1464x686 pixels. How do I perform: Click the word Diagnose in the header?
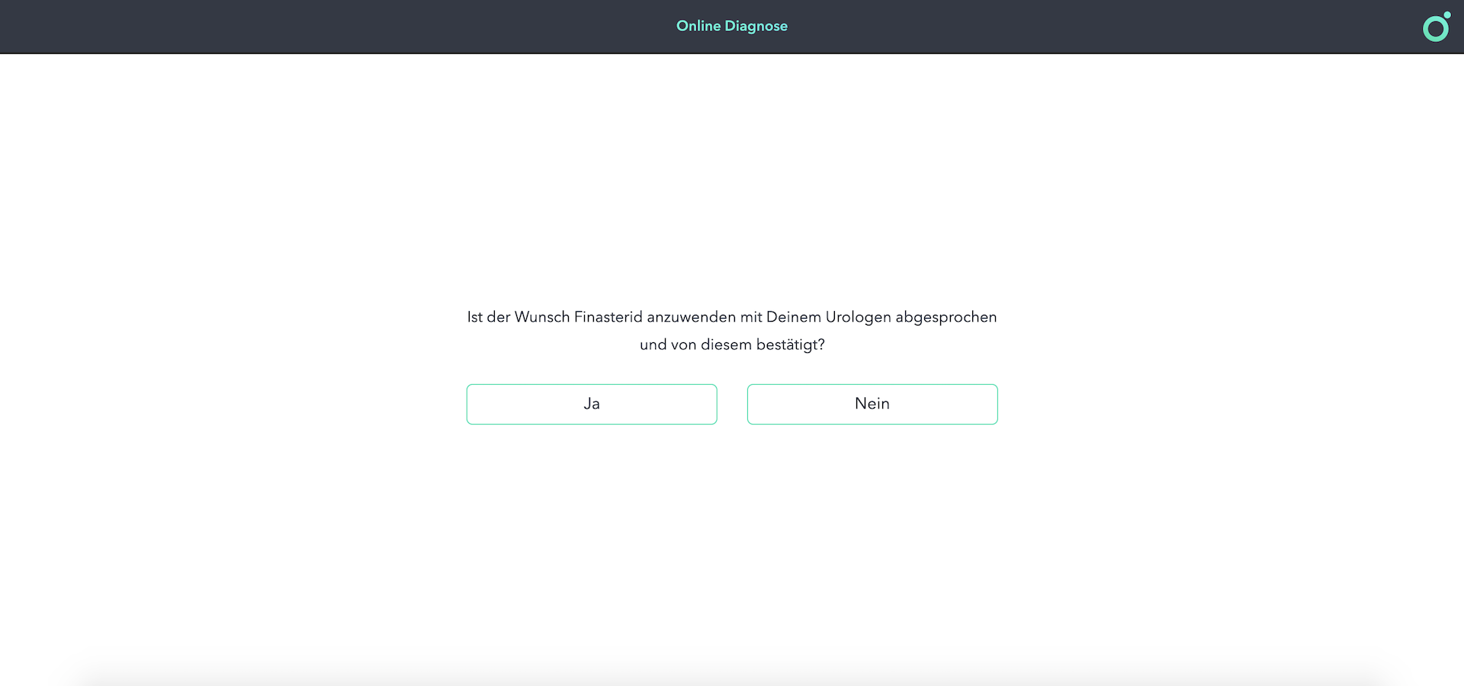756,26
